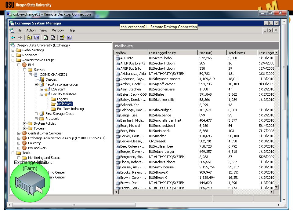Restore down the inner MMC child window
This screenshot has width=293, height=220.
pyautogui.click(x=270, y=30)
